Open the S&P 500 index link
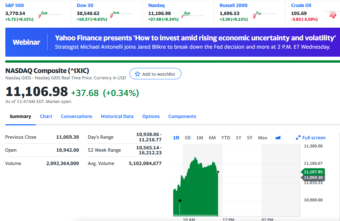This screenshot has height=221, width=340. point(15,5)
